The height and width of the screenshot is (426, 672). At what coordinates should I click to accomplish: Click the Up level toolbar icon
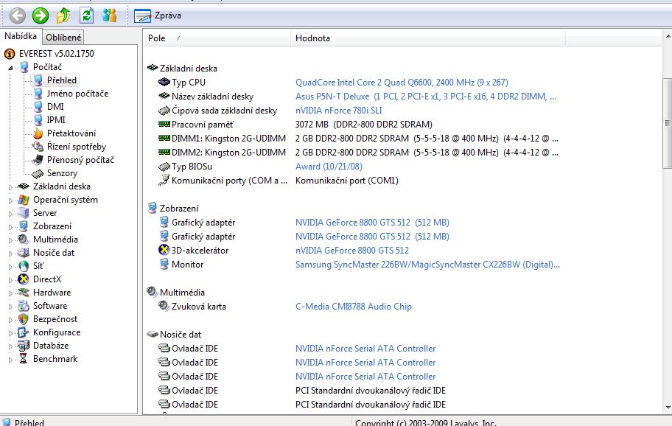[x=64, y=15]
